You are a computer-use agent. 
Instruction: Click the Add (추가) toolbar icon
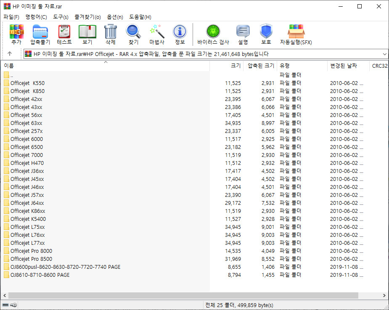16,34
